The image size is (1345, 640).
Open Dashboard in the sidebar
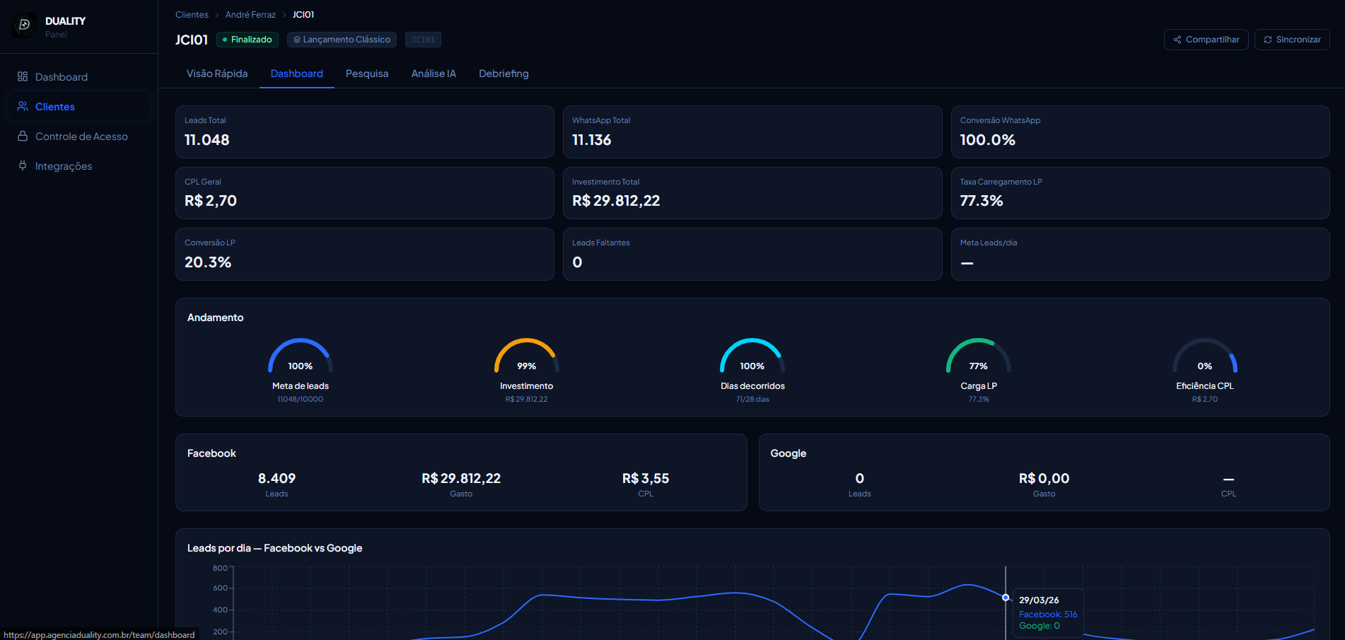79,76
